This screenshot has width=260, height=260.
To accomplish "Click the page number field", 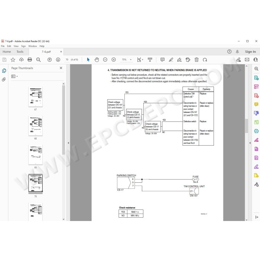I will tap(67, 60).
